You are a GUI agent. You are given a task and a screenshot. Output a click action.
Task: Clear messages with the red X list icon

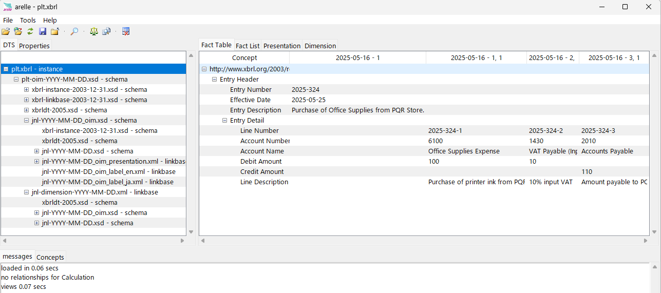coord(126,32)
